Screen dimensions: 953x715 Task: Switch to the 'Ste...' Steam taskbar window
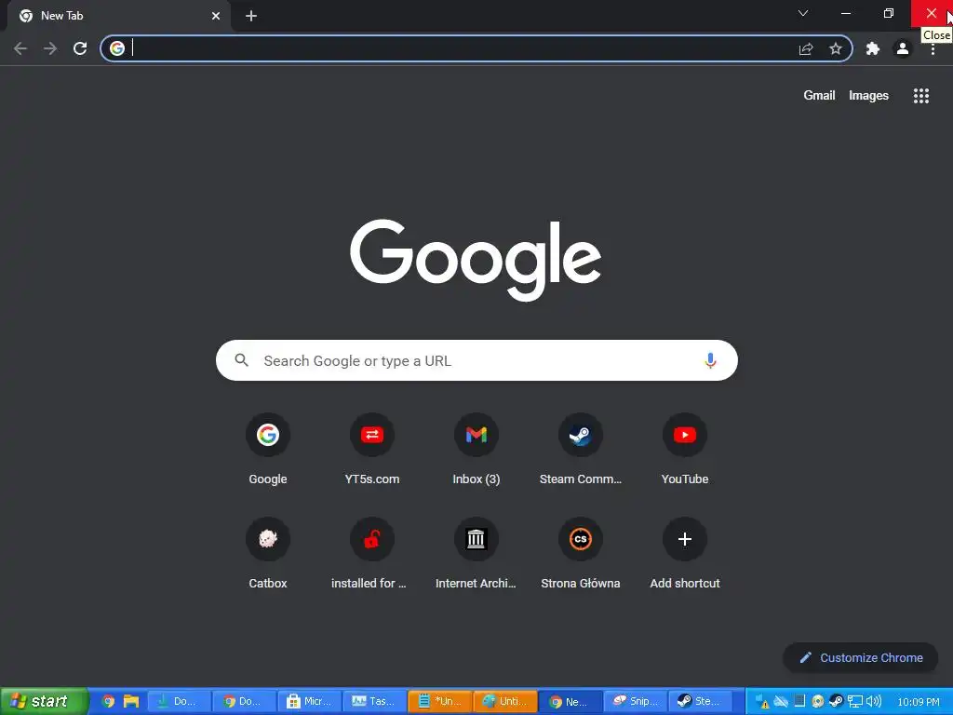[700, 701]
